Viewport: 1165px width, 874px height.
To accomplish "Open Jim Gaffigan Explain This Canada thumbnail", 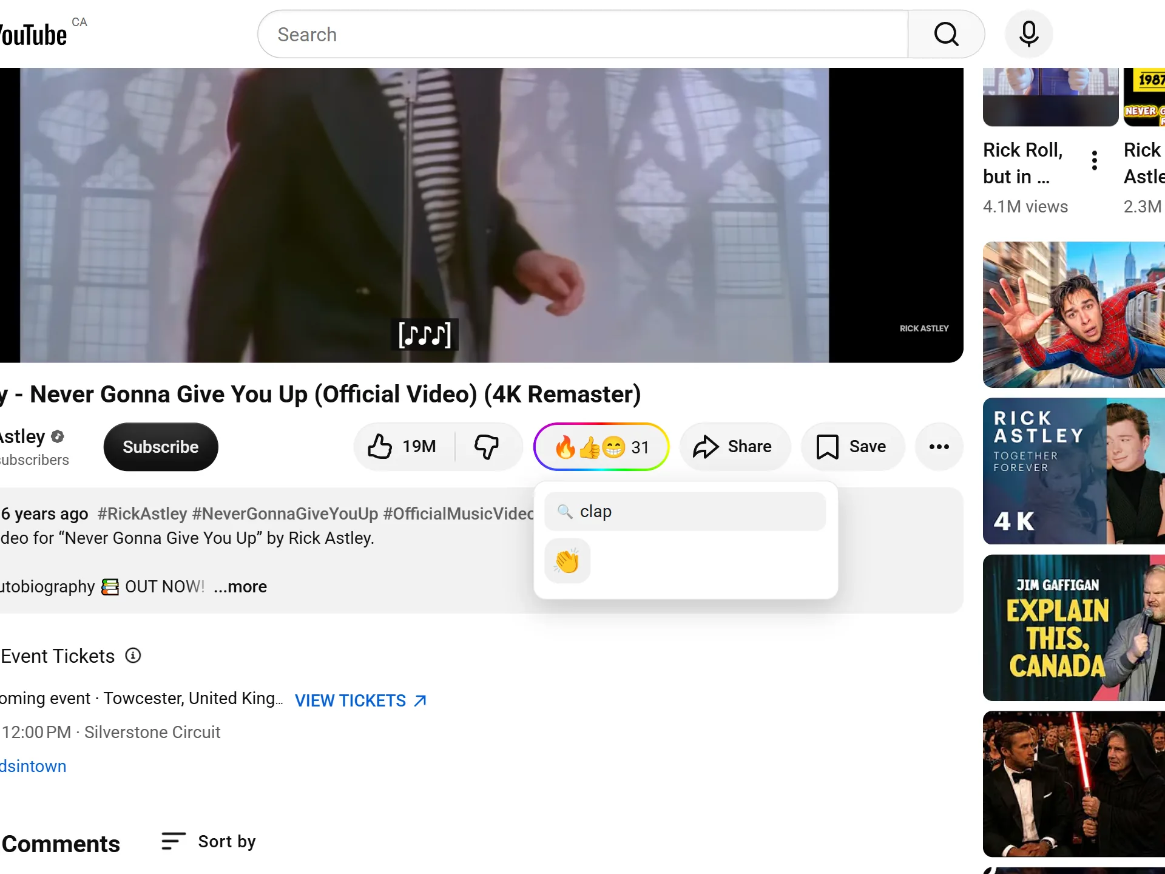I will [x=1073, y=628].
